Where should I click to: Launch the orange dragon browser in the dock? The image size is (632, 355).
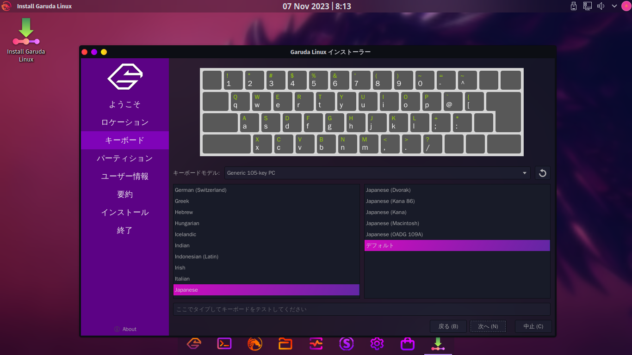[x=255, y=343]
